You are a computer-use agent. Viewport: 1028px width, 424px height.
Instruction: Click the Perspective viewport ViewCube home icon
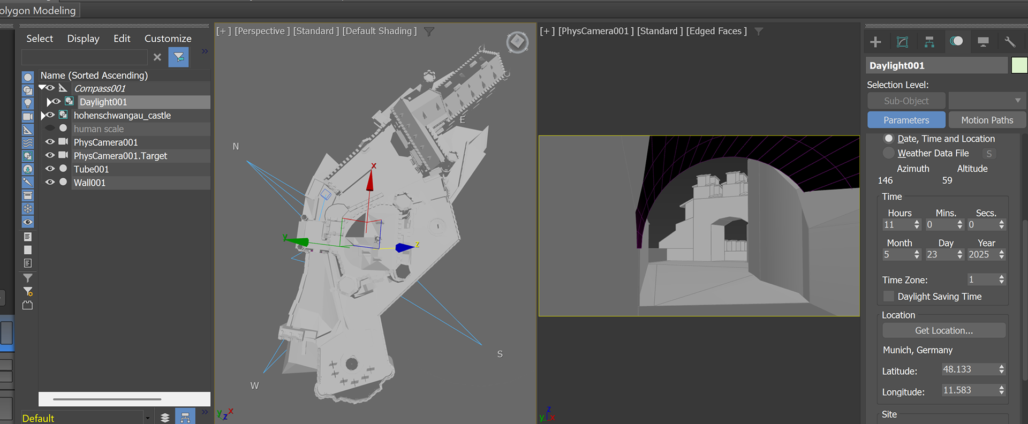click(x=518, y=42)
